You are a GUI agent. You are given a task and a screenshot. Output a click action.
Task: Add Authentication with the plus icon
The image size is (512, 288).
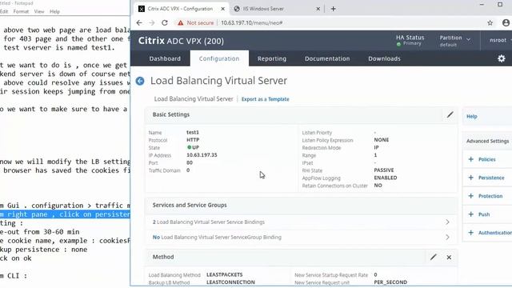[x=471, y=233]
